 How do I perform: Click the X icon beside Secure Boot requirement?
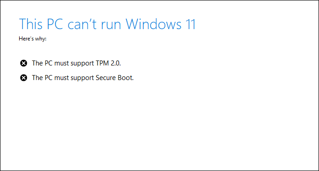(x=24, y=78)
